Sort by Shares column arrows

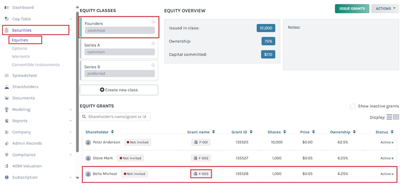click(285, 132)
